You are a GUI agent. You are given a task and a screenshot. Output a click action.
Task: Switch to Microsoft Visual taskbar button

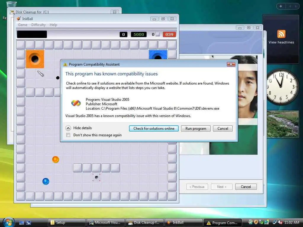click(x=105, y=223)
